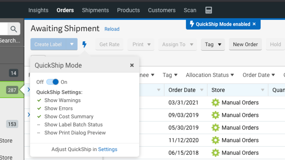The image size is (285, 160).
Task: Go to the Orders tab
Action: point(65,10)
